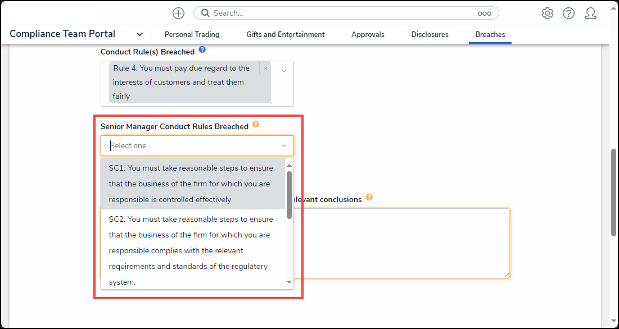
Task: Remove the Rule 4 selected tag
Action: point(266,68)
